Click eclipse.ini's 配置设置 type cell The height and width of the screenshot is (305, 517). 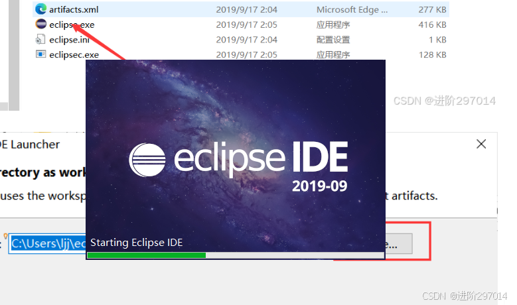pos(333,40)
